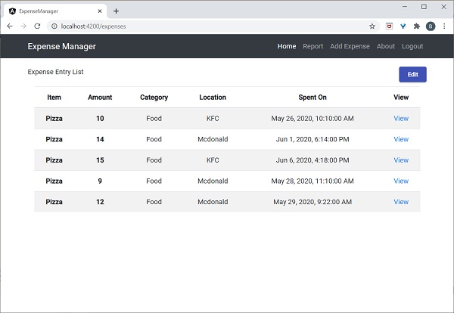Viewport: 454px width, 313px height.
Task: Open a new browser tab
Action: [x=116, y=11]
